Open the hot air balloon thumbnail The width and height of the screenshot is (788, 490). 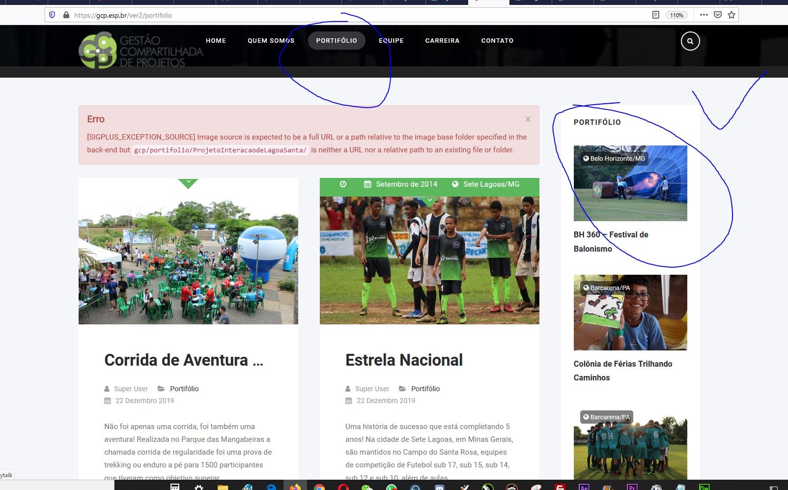(x=630, y=183)
